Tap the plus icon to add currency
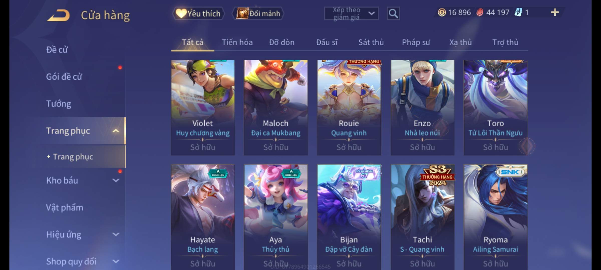Screen dimensions: 601x270 (555, 12)
